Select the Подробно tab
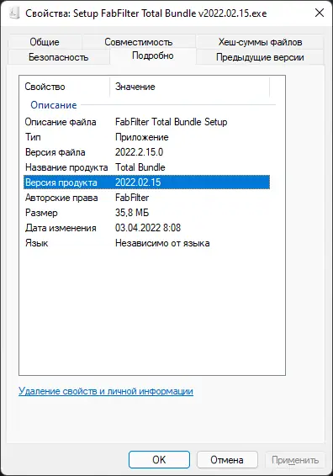333x476 pixels. point(153,56)
